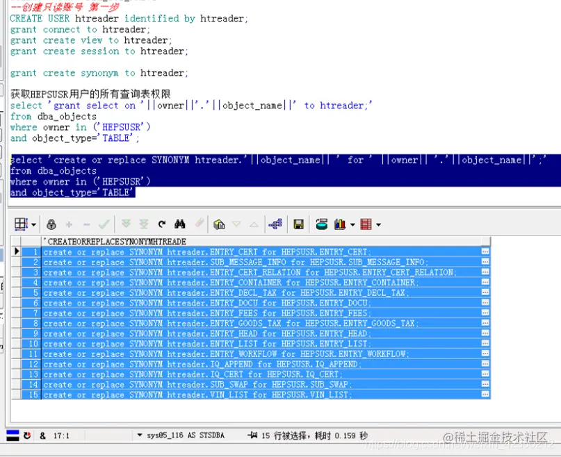Click the binoculars find icon
Screen dimensions: 561x457
[x=179, y=224]
